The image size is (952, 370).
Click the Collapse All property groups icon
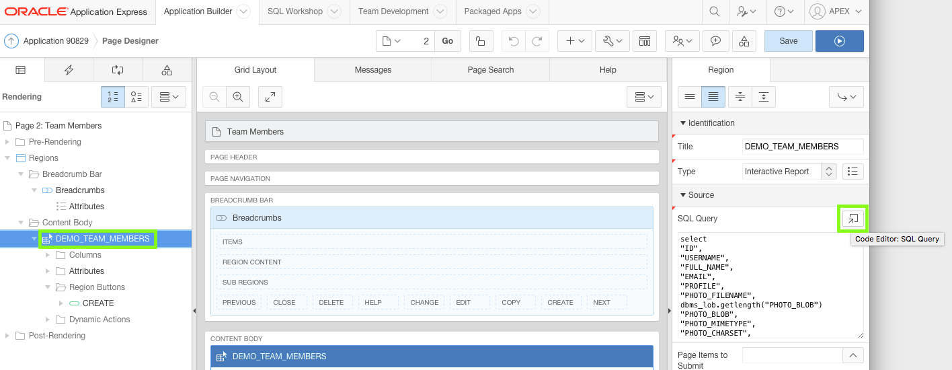[740, 97]
